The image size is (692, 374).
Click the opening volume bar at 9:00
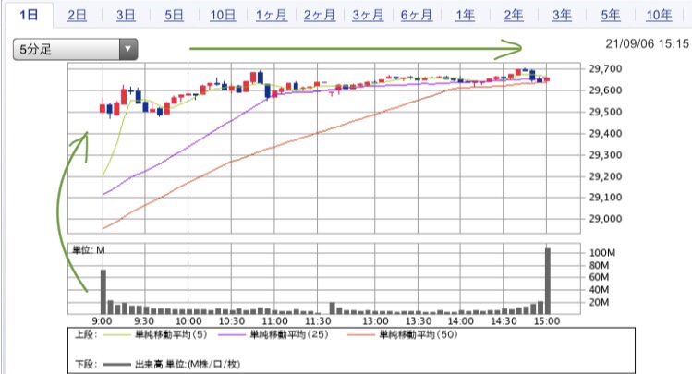tap(103, 292)
